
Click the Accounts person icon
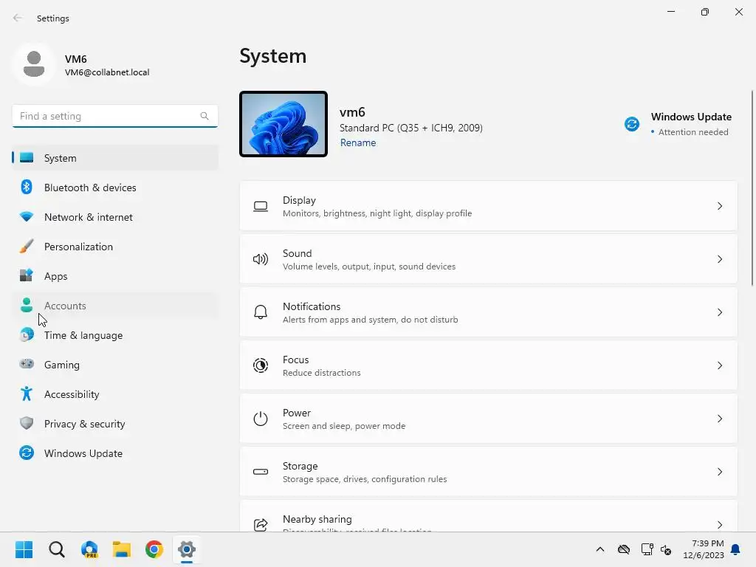point(27,305)
